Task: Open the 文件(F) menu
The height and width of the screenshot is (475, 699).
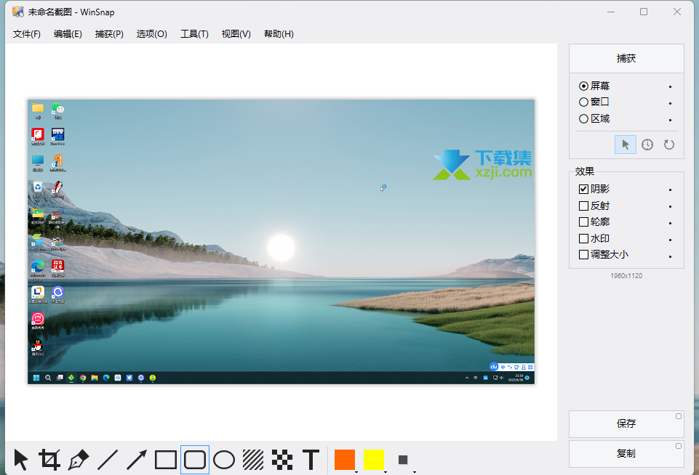Action: click(x=27, y=34)
